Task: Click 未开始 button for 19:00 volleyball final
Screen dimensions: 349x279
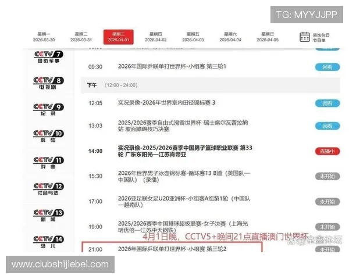Action: [327, 227]
